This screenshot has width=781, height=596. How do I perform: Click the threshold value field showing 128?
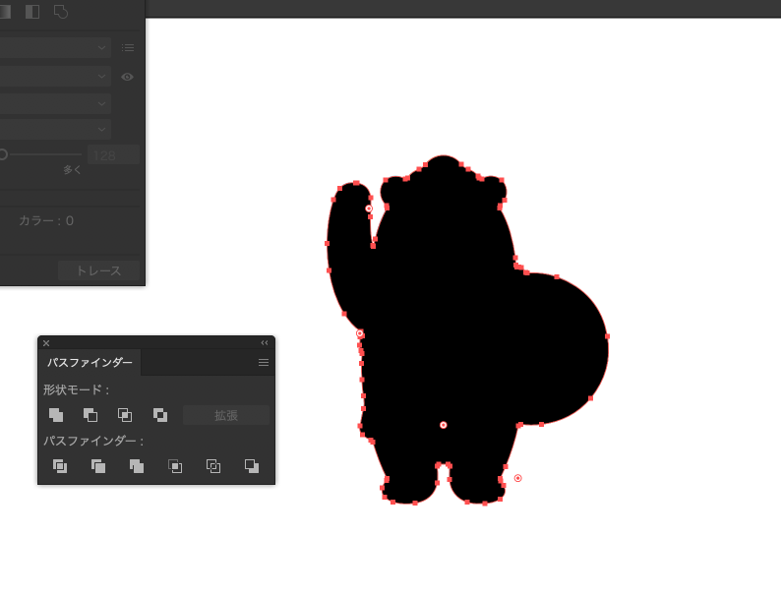click(113, 154)
